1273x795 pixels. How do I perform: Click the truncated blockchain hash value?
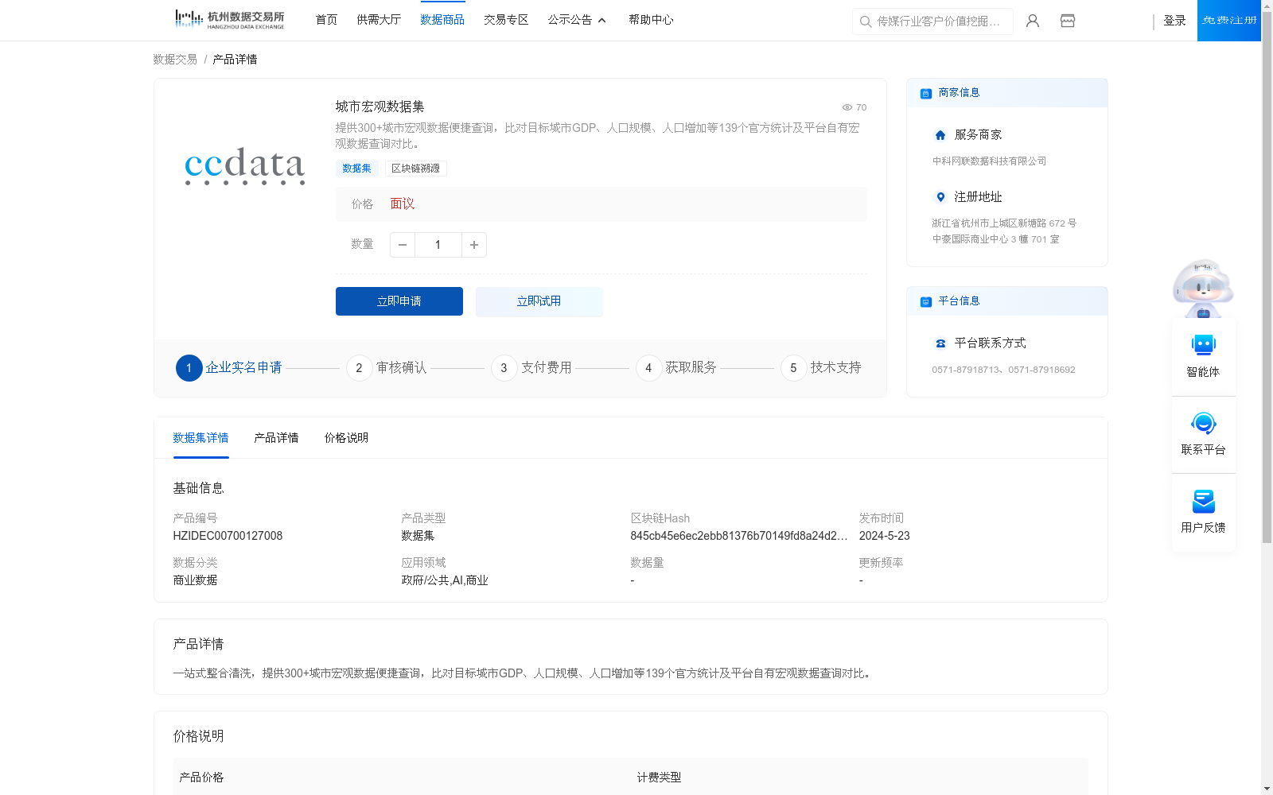coord(739,536)
